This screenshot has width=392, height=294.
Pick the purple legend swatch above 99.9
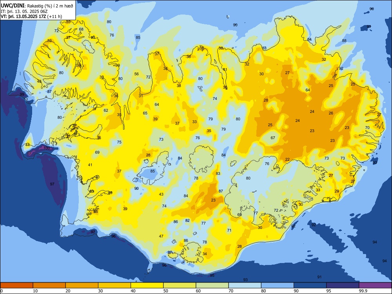375,285
